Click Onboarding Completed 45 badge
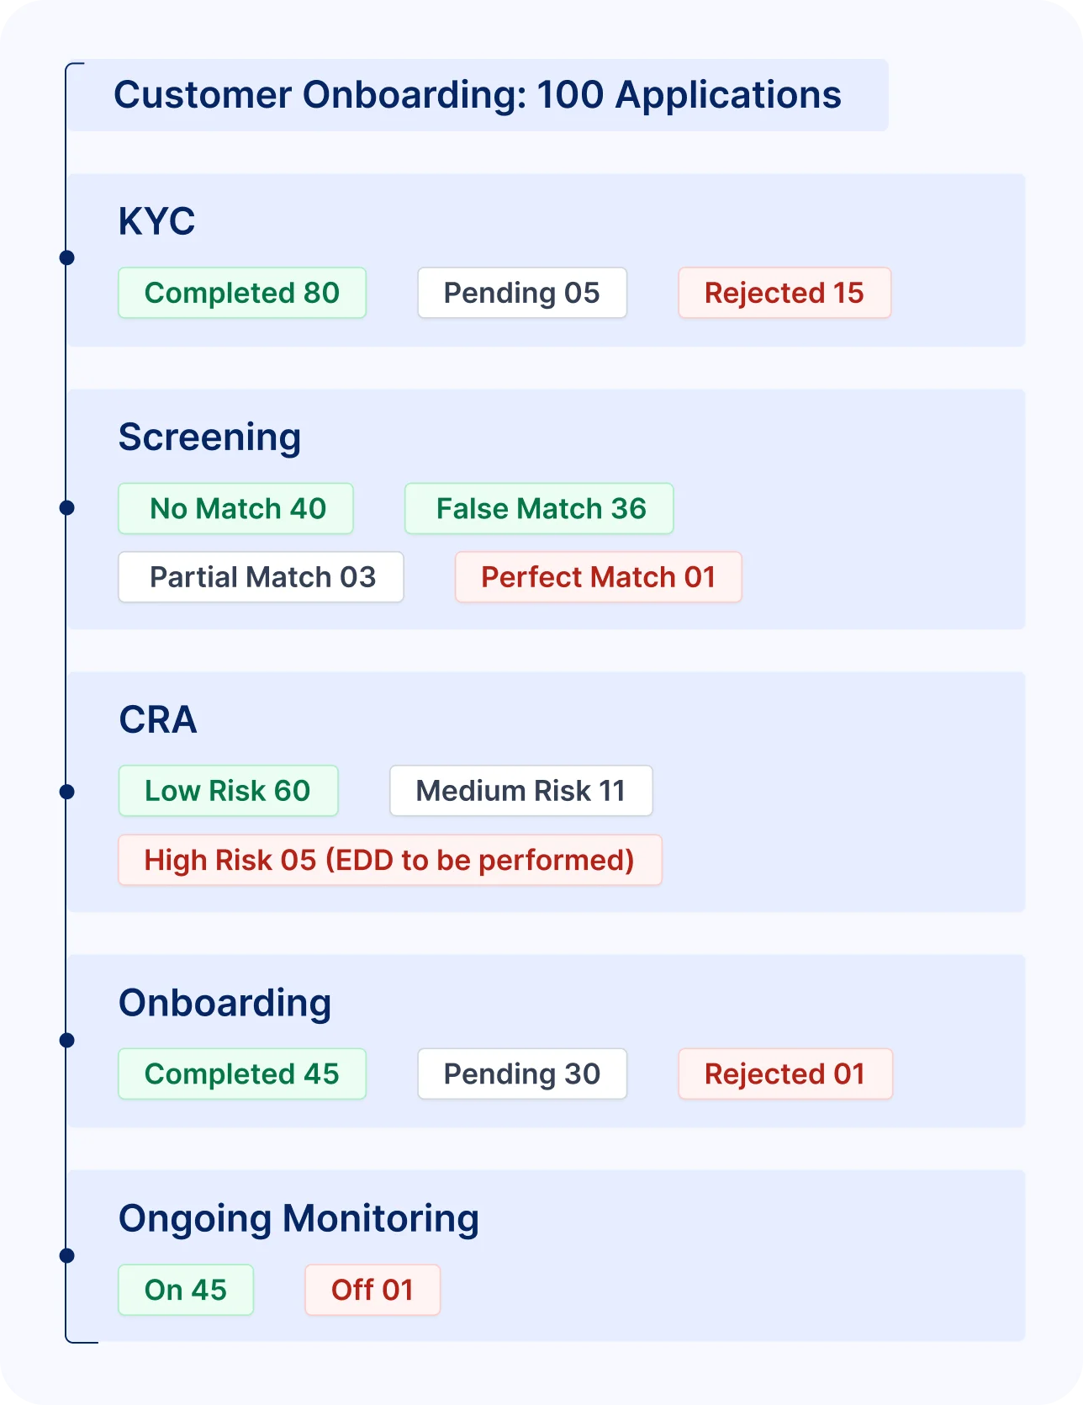This screenshot has width=1083, height=1405. 242,1074
